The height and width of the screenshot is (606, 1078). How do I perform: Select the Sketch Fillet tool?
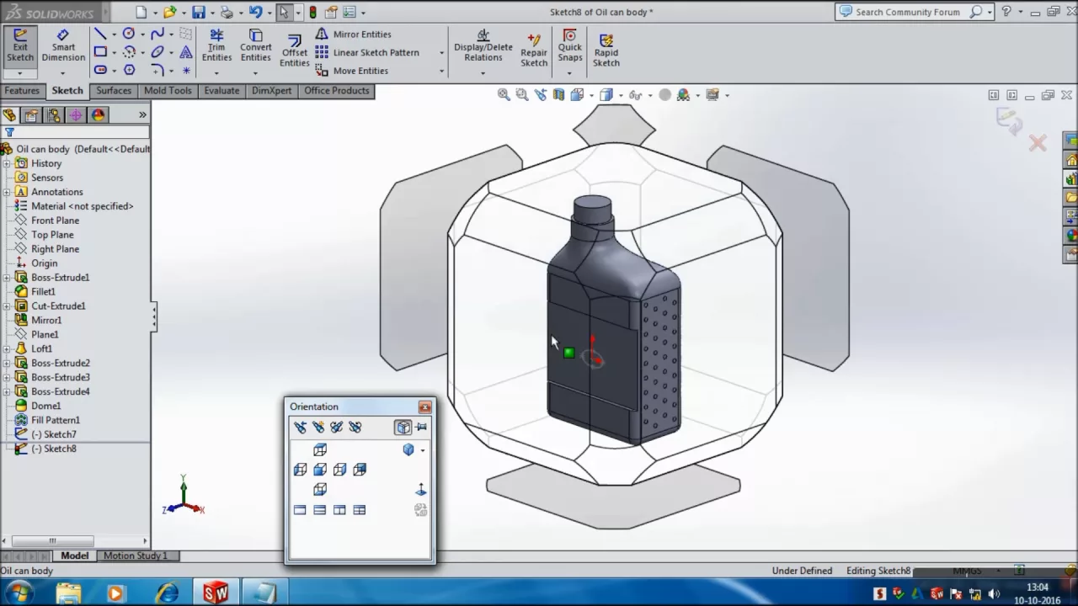pyautogui.click(x=157, y=70)
